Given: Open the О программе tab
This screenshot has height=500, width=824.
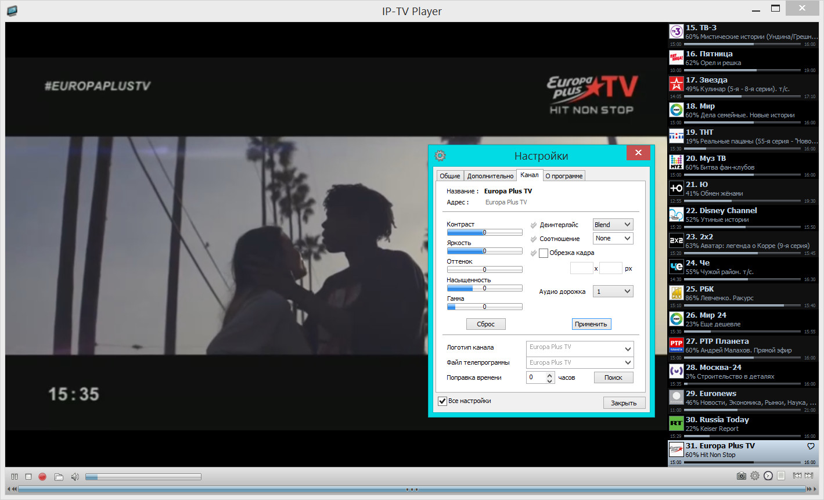Looking at the screenshot, I should (x=564, y=176).
